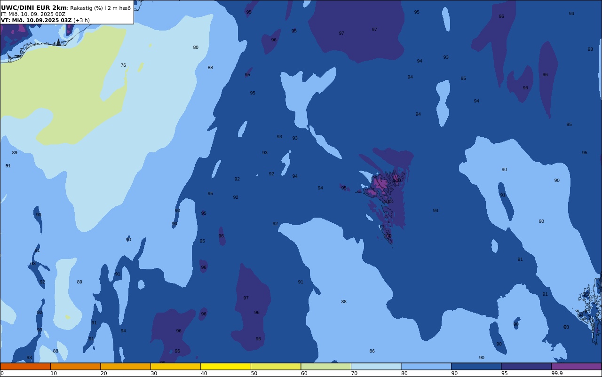This screenshot has width=602, height=377.
Task: Click the '86' humidity value on the map
Action: [372, 351]
